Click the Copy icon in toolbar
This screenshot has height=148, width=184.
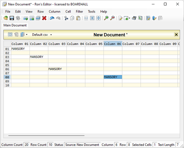[x=72, y=18]
